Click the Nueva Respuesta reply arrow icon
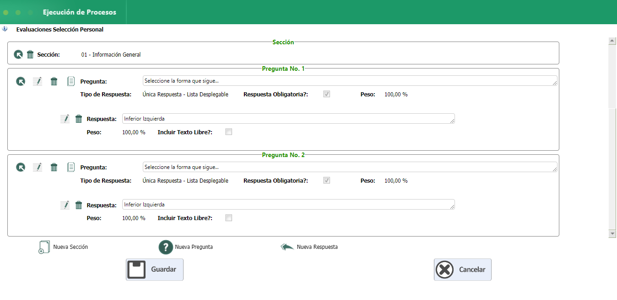The height and width of the screenshot is (300, 617). (x=287, y=247)
